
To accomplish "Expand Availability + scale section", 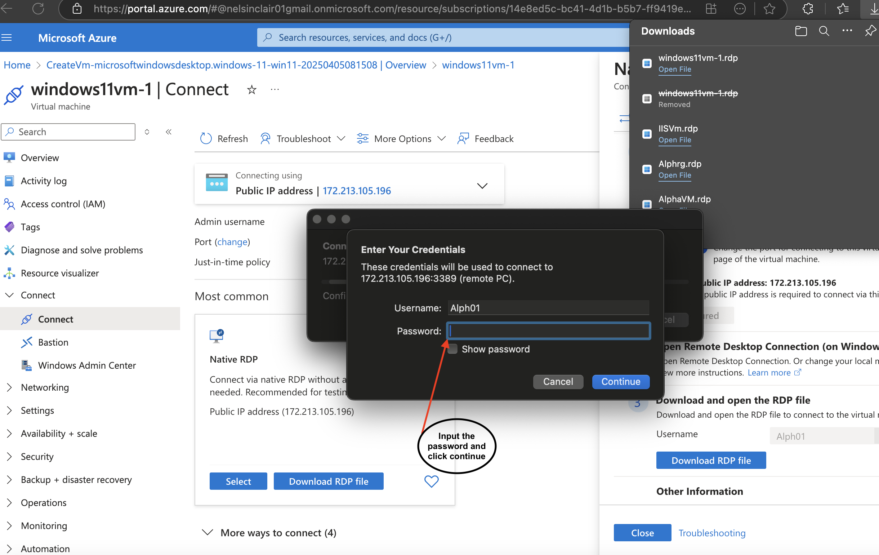I will click(x=10, y=434).
